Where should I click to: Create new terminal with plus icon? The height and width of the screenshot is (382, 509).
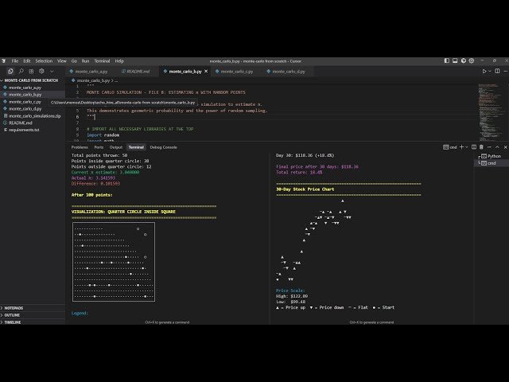(461, 147)
